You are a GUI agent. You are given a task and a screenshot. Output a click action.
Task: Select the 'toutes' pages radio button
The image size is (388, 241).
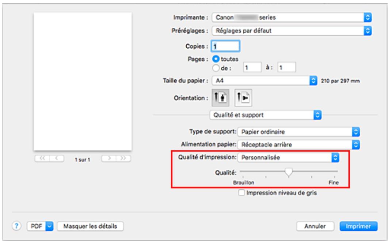pos(216,59)
